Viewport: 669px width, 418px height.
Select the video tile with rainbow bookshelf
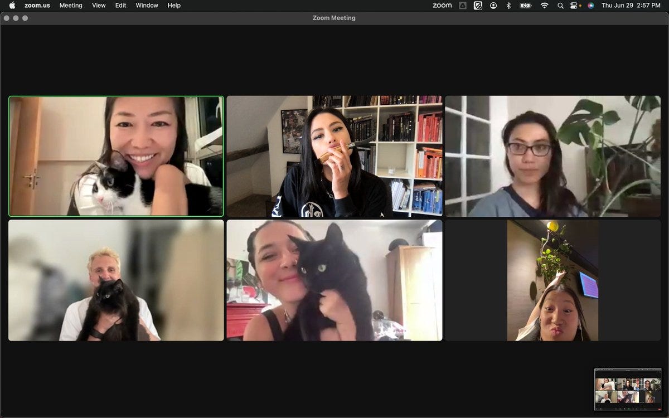[334, 156]
